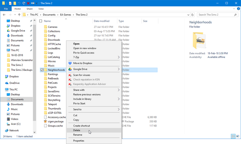Navigate to Documents in the breadcrumb
The image size is (241, 144).
(49, 15)
